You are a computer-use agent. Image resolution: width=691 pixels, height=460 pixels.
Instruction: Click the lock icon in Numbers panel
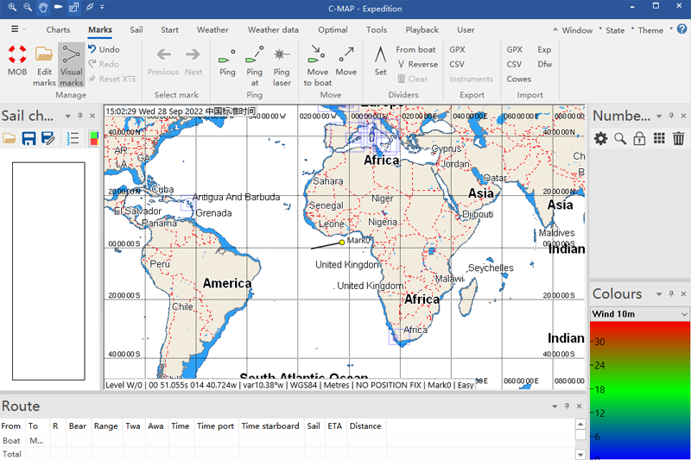(639, 138)
